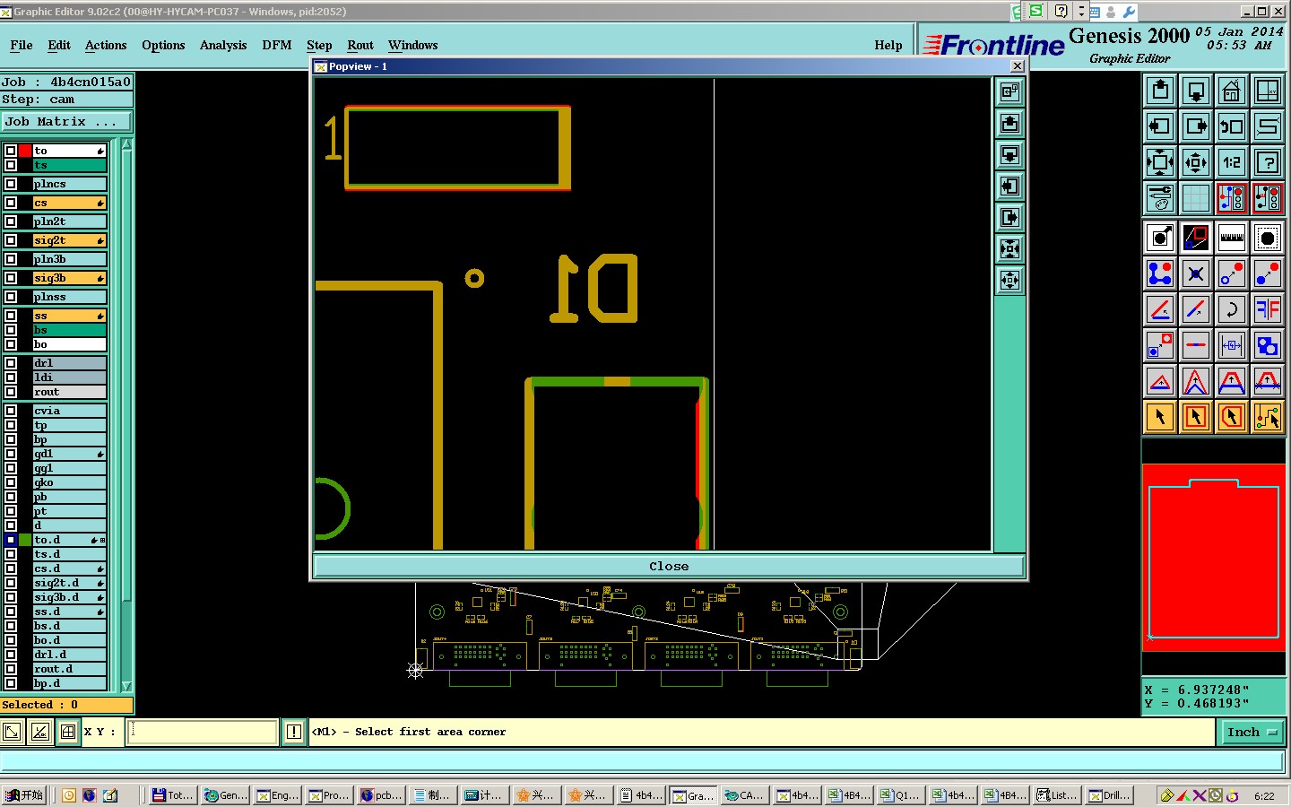
Task: Toggle the grid display icon
Action: [1196, 198]
